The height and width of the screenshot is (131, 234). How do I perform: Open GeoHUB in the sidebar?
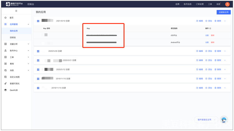tap(14, 90)
